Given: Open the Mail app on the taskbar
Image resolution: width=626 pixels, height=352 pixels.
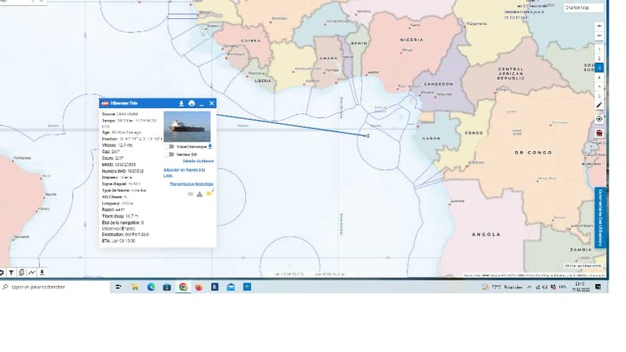Looking at the screenshot, I should pos(231,287).
